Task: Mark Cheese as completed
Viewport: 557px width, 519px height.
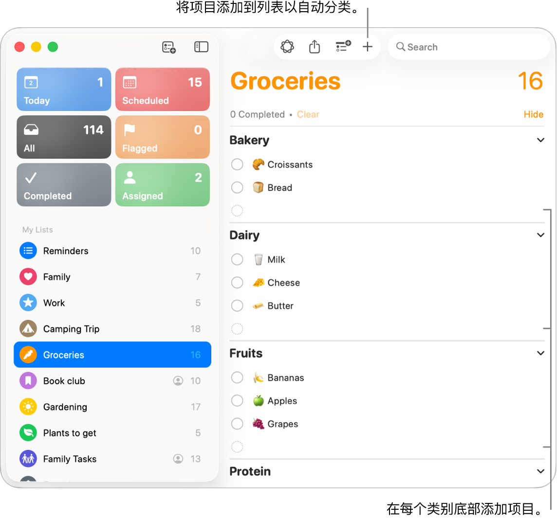Action: coord(237,283)
